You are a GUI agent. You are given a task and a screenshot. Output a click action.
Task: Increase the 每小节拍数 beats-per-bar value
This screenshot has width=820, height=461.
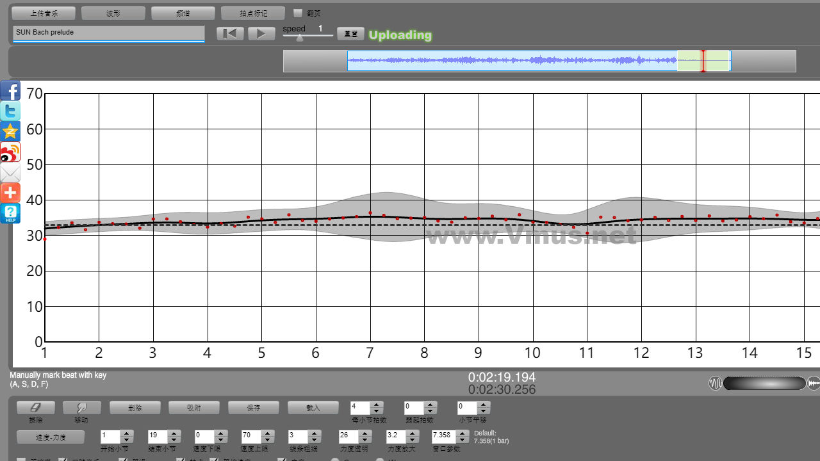coord(377,404)
